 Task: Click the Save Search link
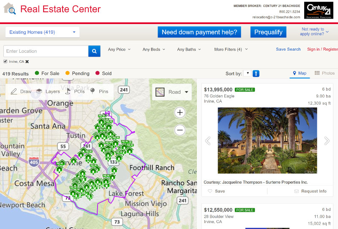click(x=288, y=49)
